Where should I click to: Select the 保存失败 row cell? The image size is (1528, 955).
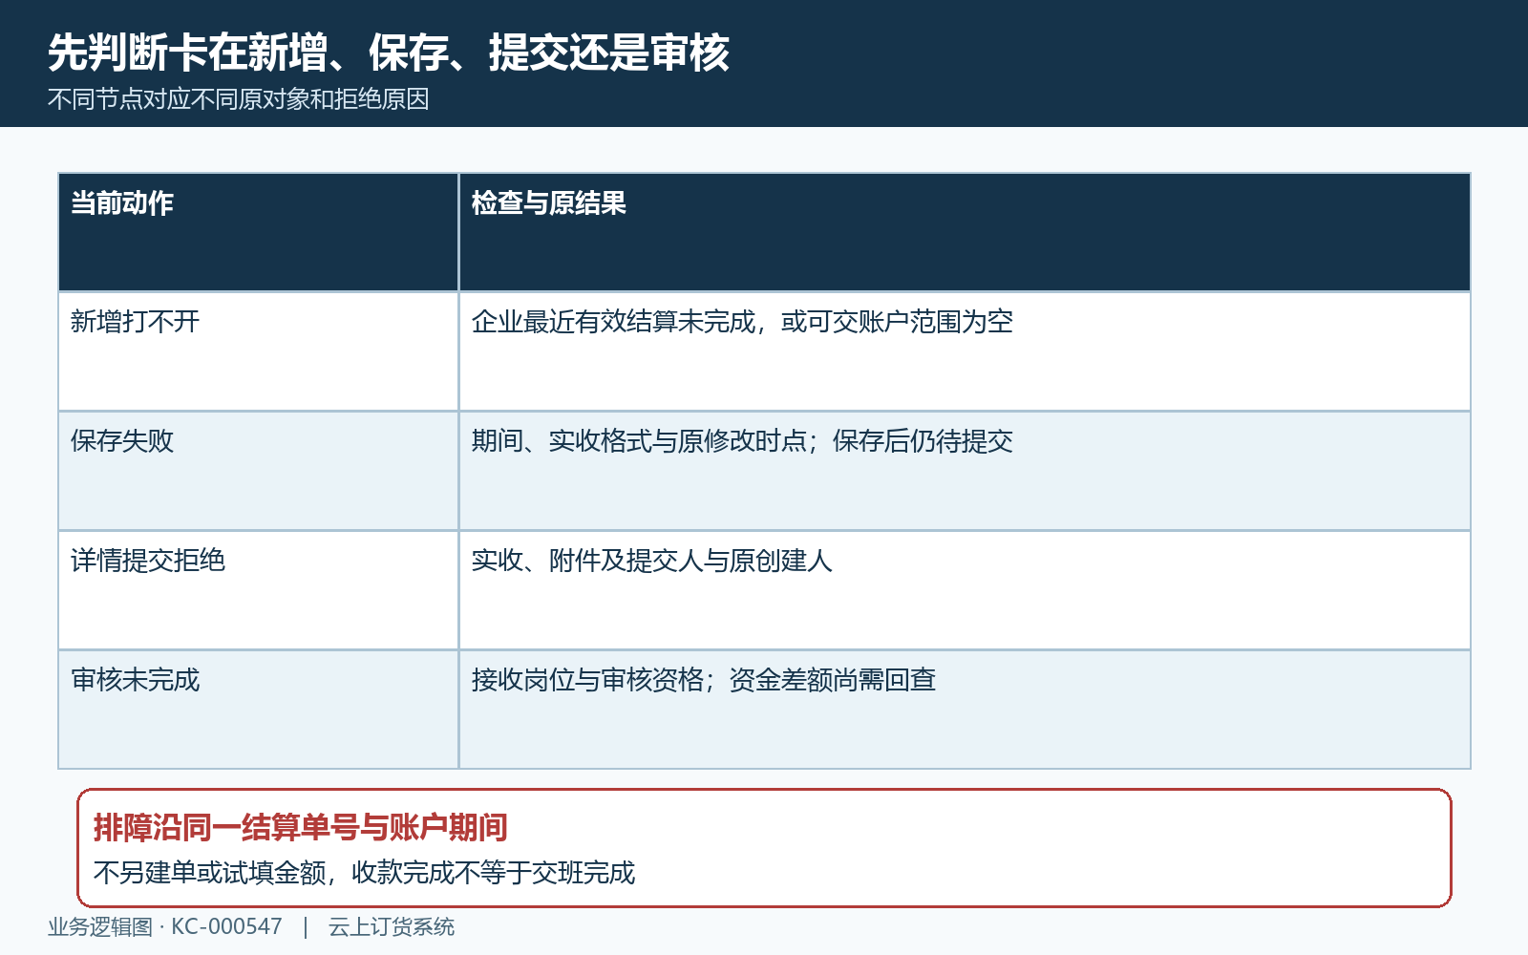point(259,471)
